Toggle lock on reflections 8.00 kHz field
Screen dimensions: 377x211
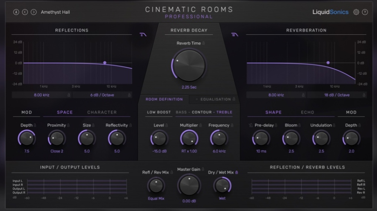69,95
